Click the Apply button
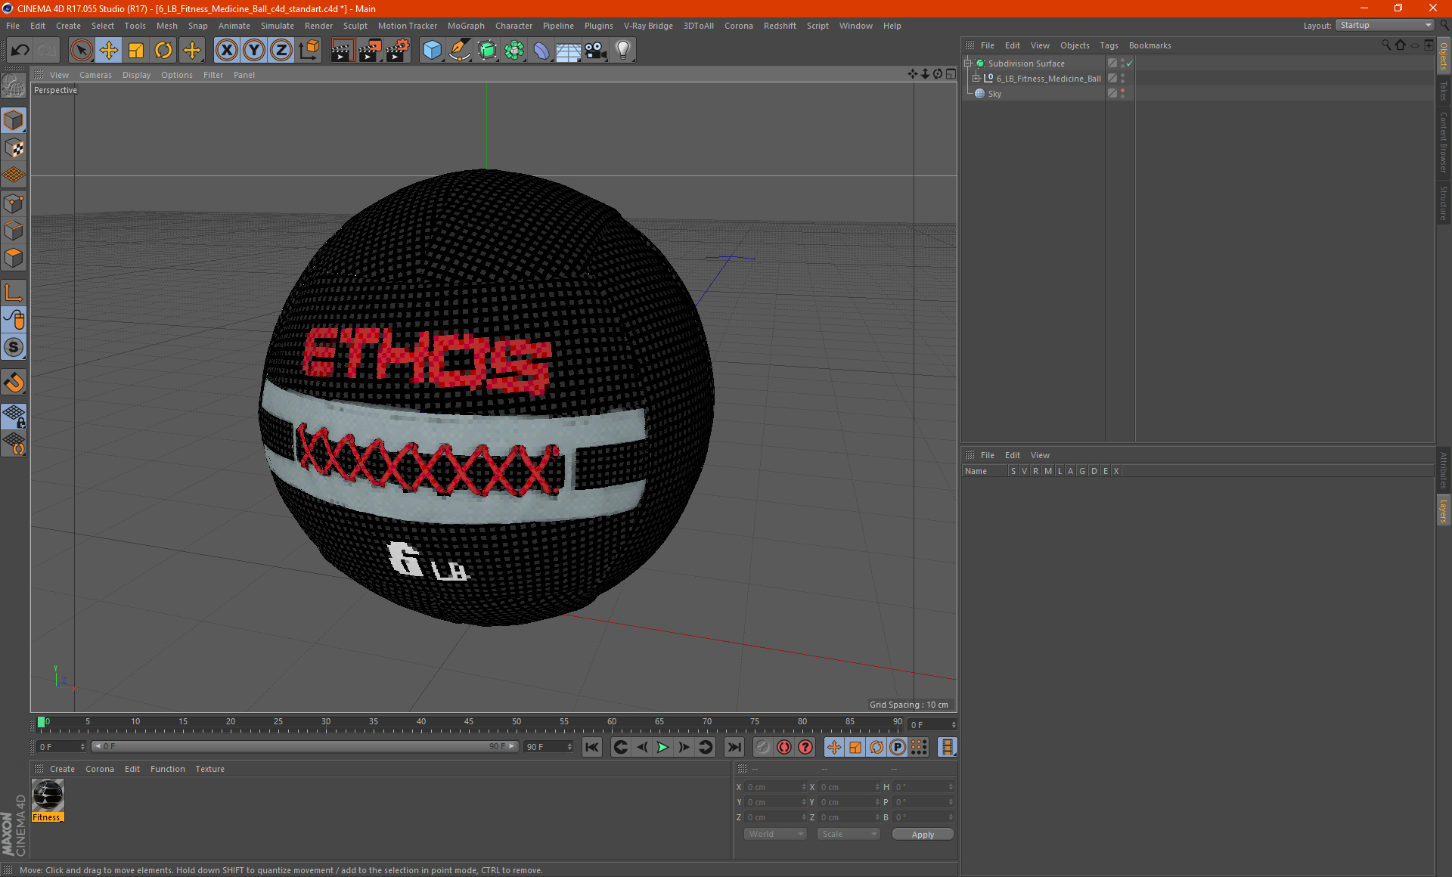Viewport: 1452px width, 877px height. [x=923, y=835]
